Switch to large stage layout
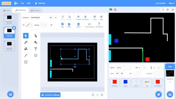The height and width of the screenshot is (99, 176). coord(167,10)
